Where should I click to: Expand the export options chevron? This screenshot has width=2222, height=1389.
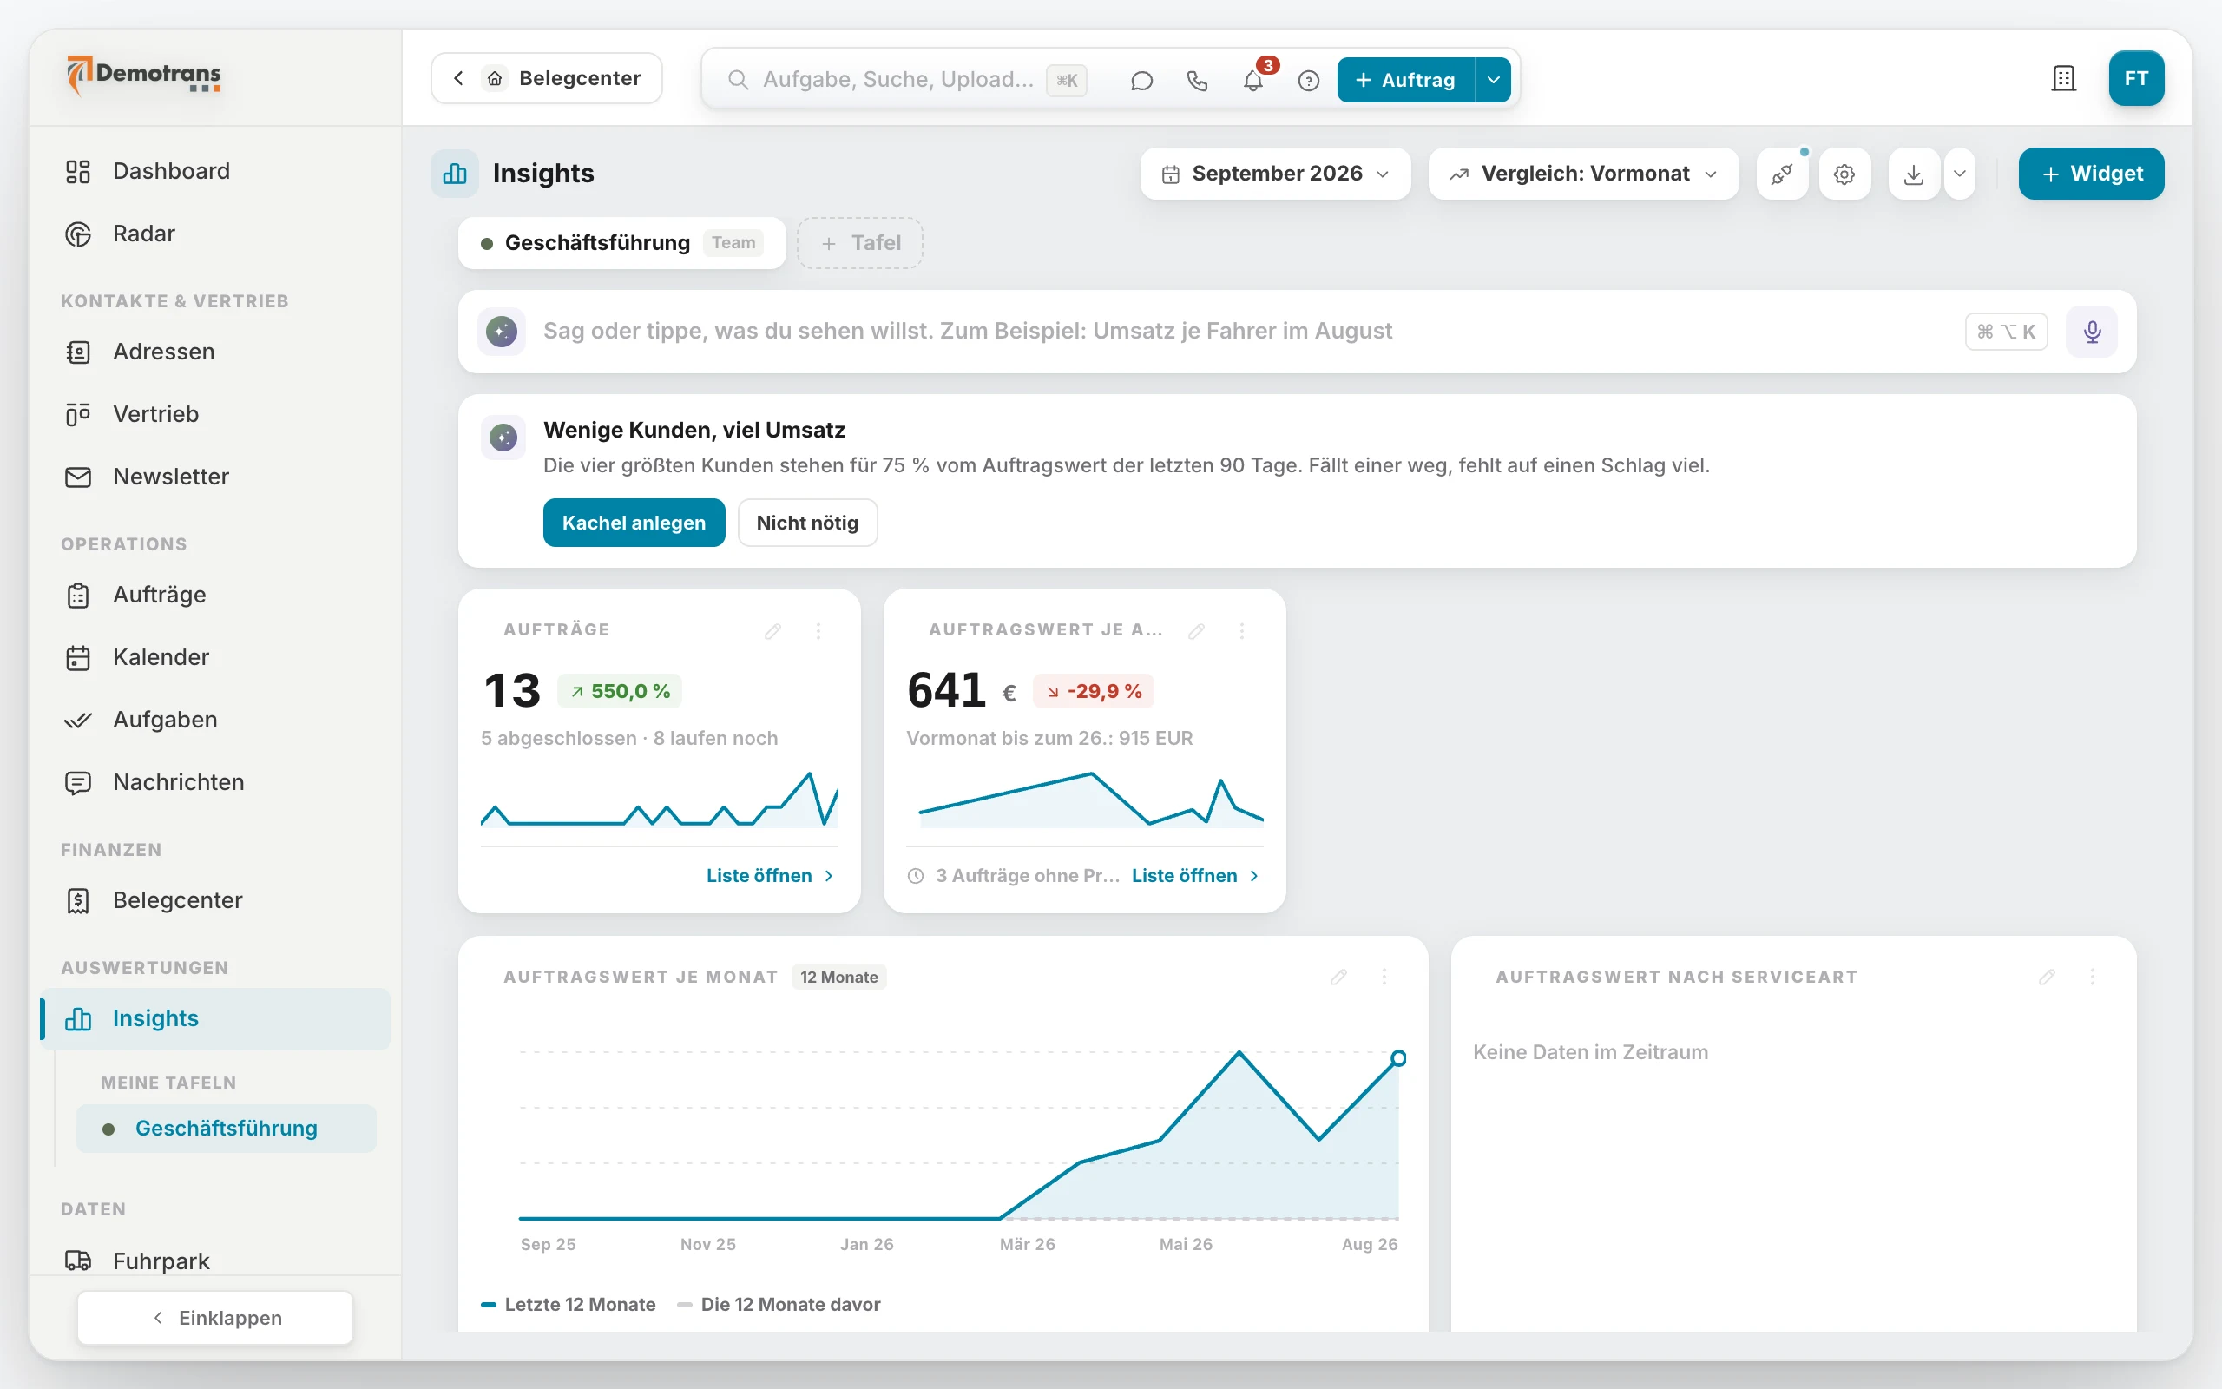coord(1959,174)
